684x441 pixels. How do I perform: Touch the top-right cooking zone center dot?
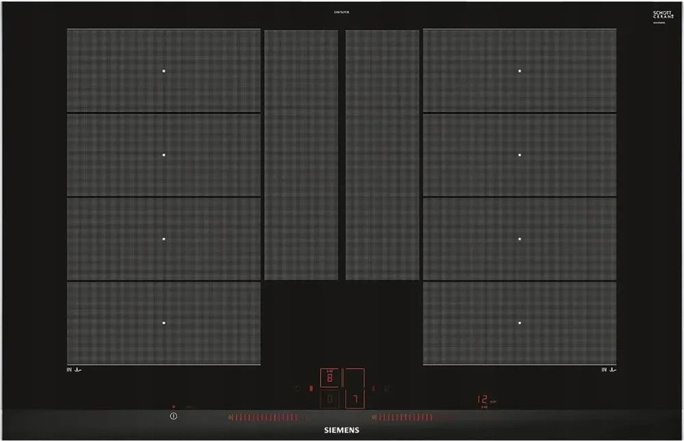coord(520,71)
